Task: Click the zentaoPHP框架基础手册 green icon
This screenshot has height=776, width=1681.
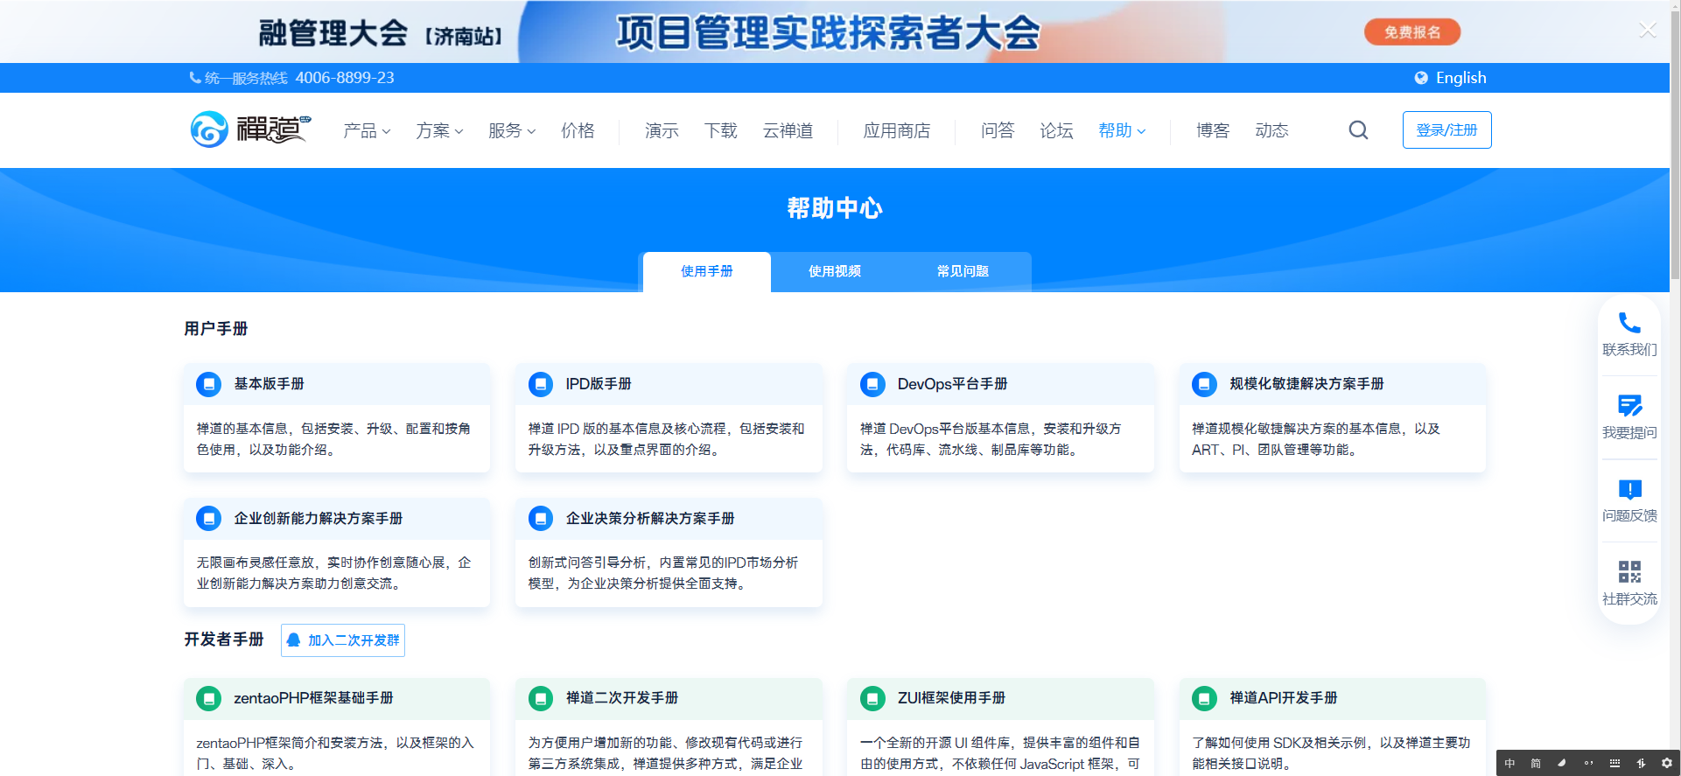Action: point(208,698)
